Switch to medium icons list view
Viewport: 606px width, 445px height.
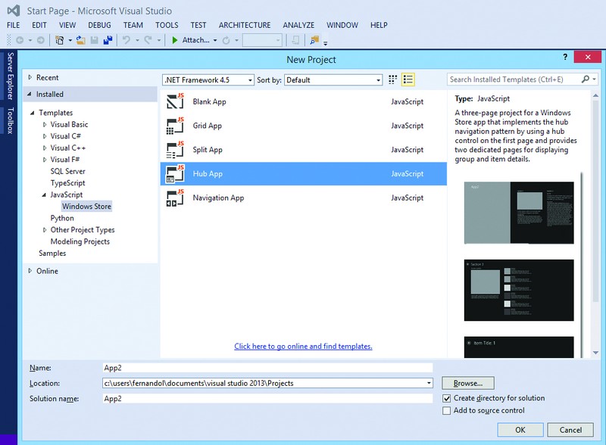[408, 79]
